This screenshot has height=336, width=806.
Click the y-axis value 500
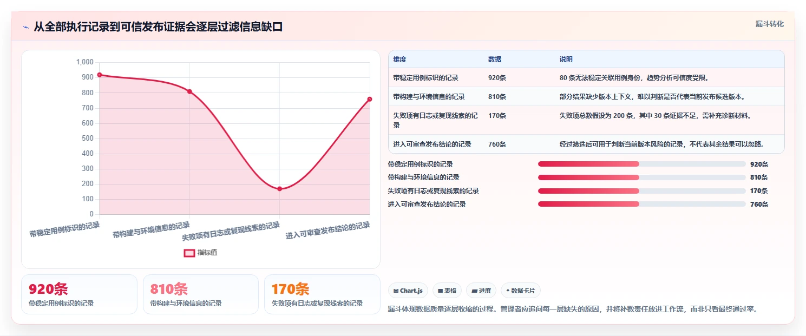88,139
